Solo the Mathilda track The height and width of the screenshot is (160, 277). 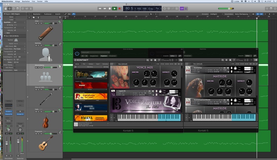tap(39, 45)
